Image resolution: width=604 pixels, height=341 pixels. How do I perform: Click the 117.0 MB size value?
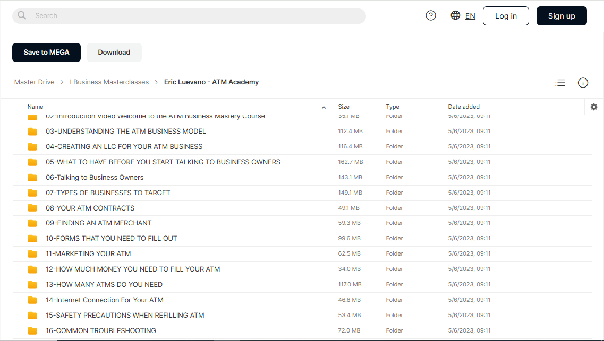(350, 284)
